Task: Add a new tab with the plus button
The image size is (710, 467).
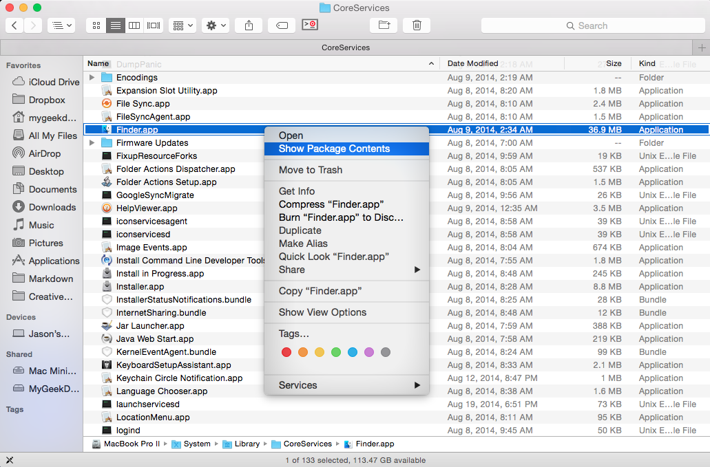Action: [x=702, y=47]
